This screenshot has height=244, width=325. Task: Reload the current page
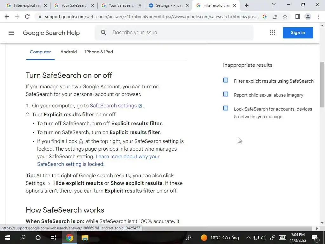[x=27, y=17]
